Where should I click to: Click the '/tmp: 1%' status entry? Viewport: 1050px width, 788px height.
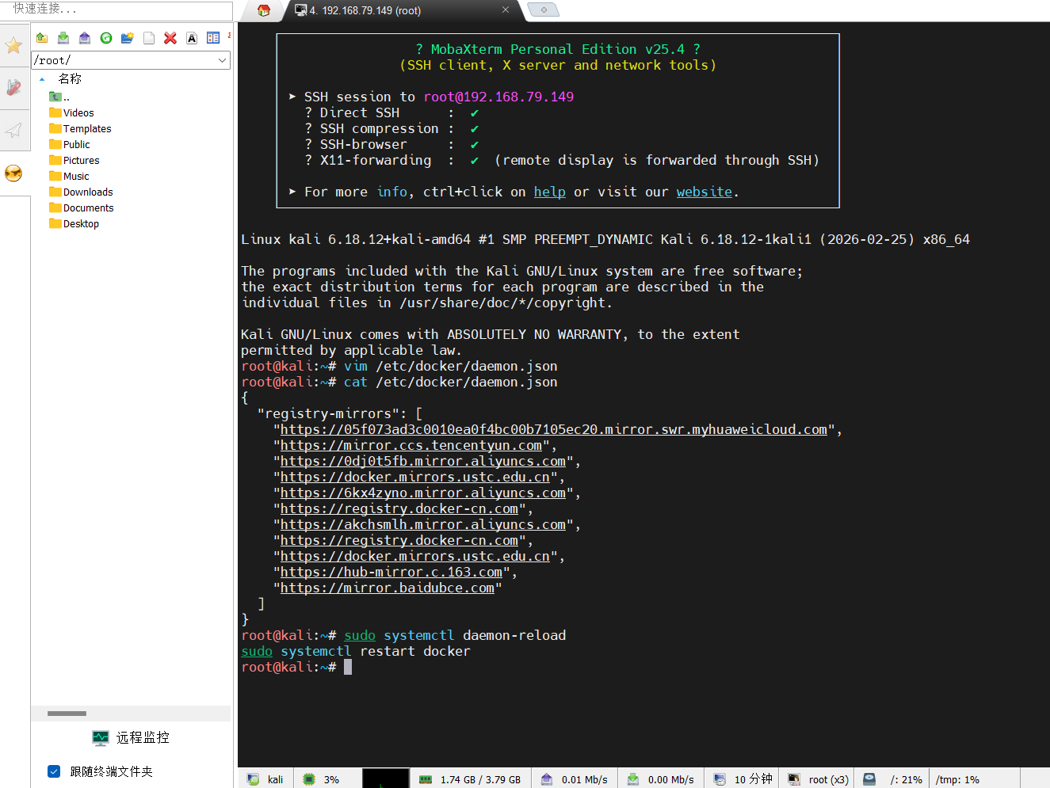(957, 779)
